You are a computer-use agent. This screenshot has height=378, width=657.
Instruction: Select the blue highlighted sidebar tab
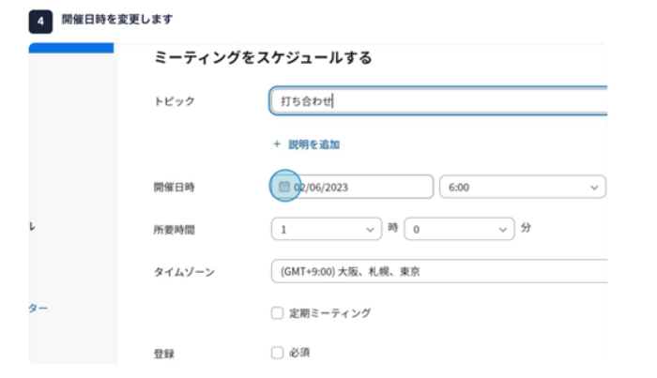(x=70, y=47)
